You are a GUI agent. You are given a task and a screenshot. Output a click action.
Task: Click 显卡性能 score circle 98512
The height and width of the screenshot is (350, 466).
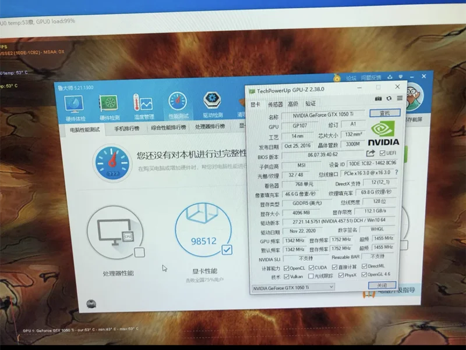pos(203,229)
